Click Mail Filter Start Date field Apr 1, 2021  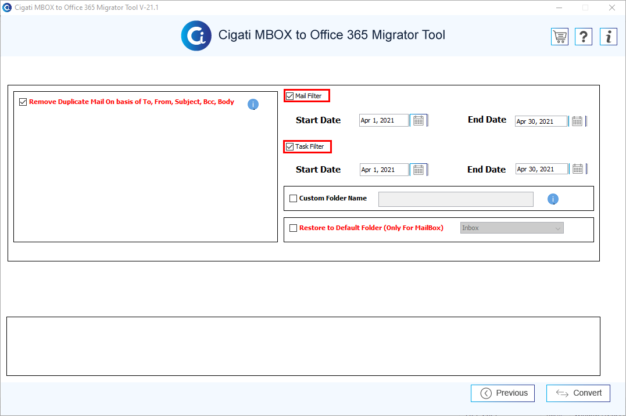(384, 121)
